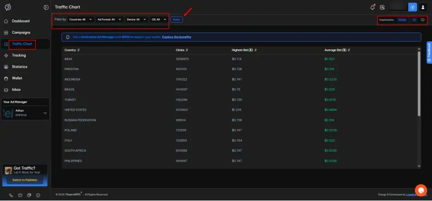Click the Inbox sidebar icon
432x201 pixels.
(x=6, y=90)
